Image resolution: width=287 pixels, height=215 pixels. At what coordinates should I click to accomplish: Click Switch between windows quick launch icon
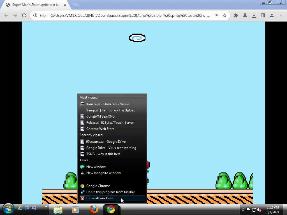click(33, 208)
